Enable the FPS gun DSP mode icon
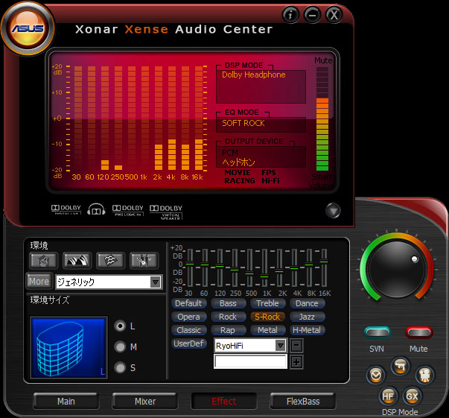 (x=401, y=366)
